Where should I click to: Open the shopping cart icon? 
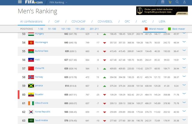click(170, 2)
